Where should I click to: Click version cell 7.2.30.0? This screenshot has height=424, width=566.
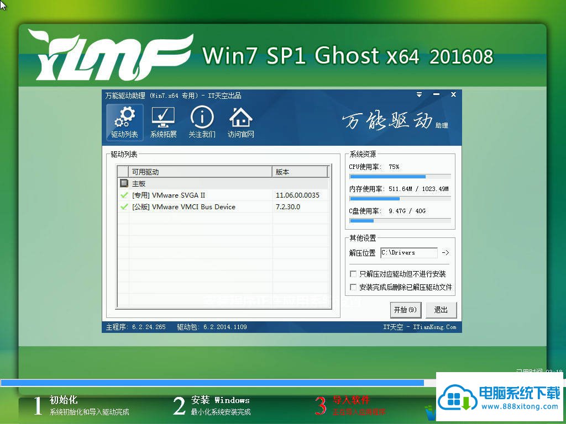287,206
